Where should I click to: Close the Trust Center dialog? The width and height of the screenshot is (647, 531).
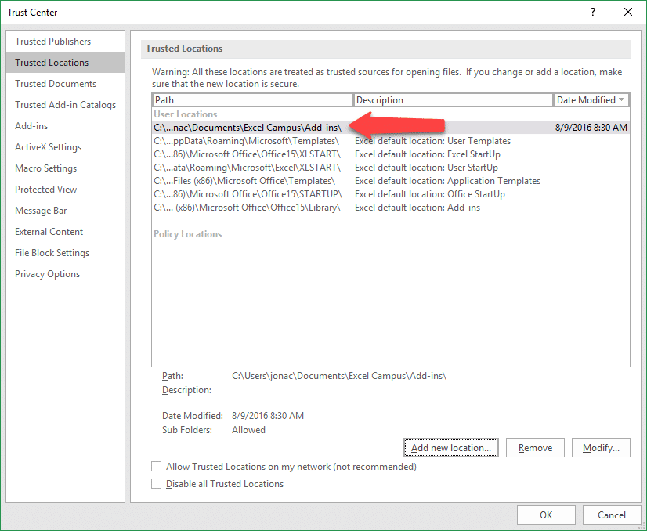627,12
